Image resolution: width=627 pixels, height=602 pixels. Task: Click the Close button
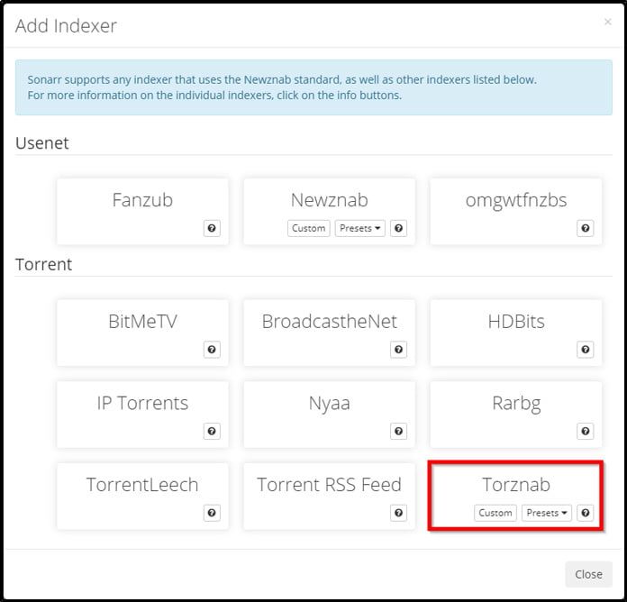point(588,574)
